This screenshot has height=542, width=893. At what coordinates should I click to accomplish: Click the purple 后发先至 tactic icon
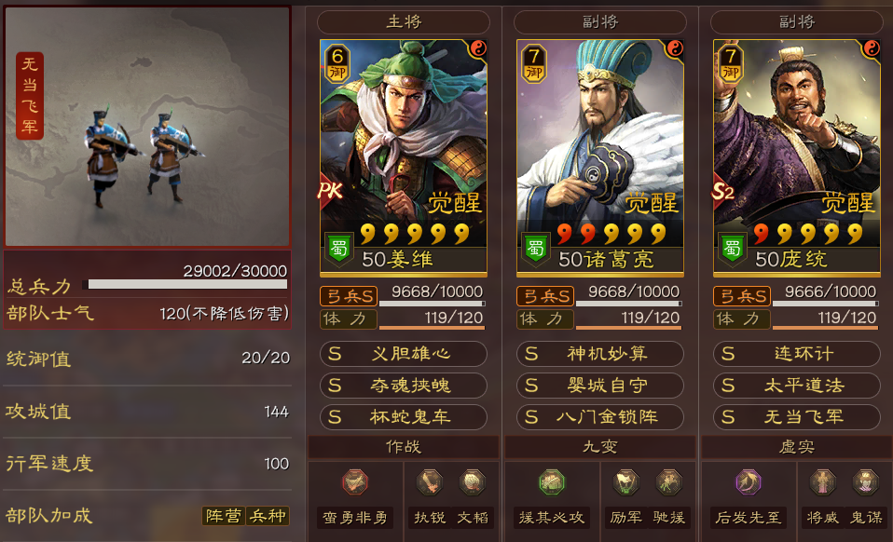748,482
